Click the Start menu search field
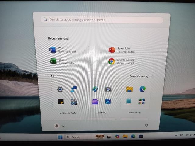Image resolution: width=195 pixels, height=146 pixels. click(102, 20)
